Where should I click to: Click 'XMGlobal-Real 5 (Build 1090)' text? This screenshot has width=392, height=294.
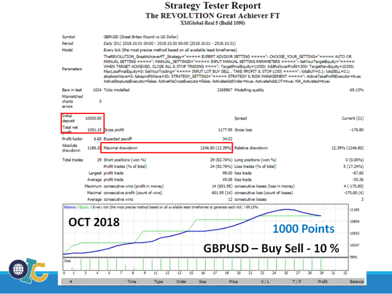click(x=213, y=23)
